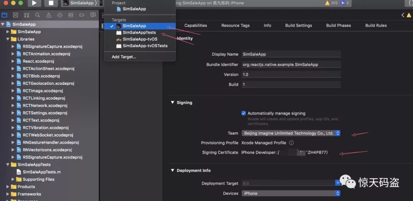
Task: Select RCTGeolocation.xcodeproj in navigator
Action: pyautogui.click(x=49, y=83)
